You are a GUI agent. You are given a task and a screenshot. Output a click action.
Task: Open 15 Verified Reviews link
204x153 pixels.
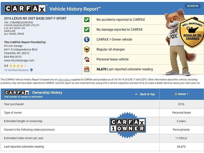[x=16, y=70]
